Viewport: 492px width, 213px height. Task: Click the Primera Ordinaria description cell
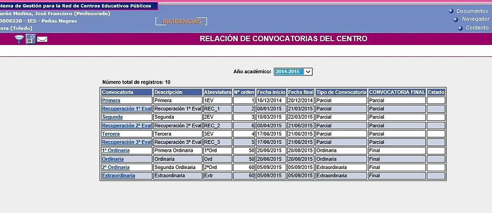[x=178, y=151]
